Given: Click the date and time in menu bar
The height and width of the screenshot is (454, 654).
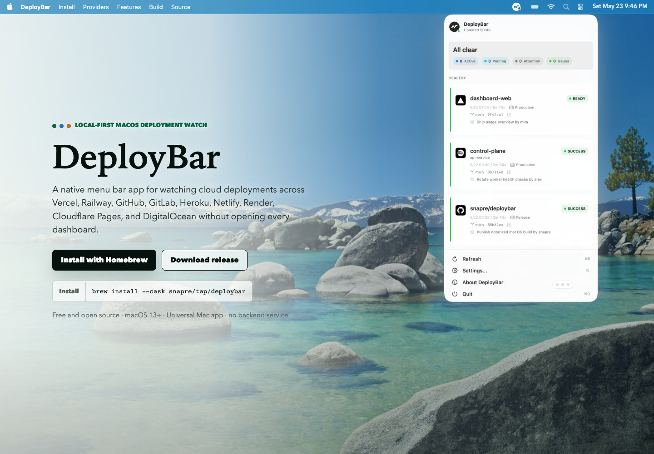Looking at the screenshot, I should click(x=620, y=6).
